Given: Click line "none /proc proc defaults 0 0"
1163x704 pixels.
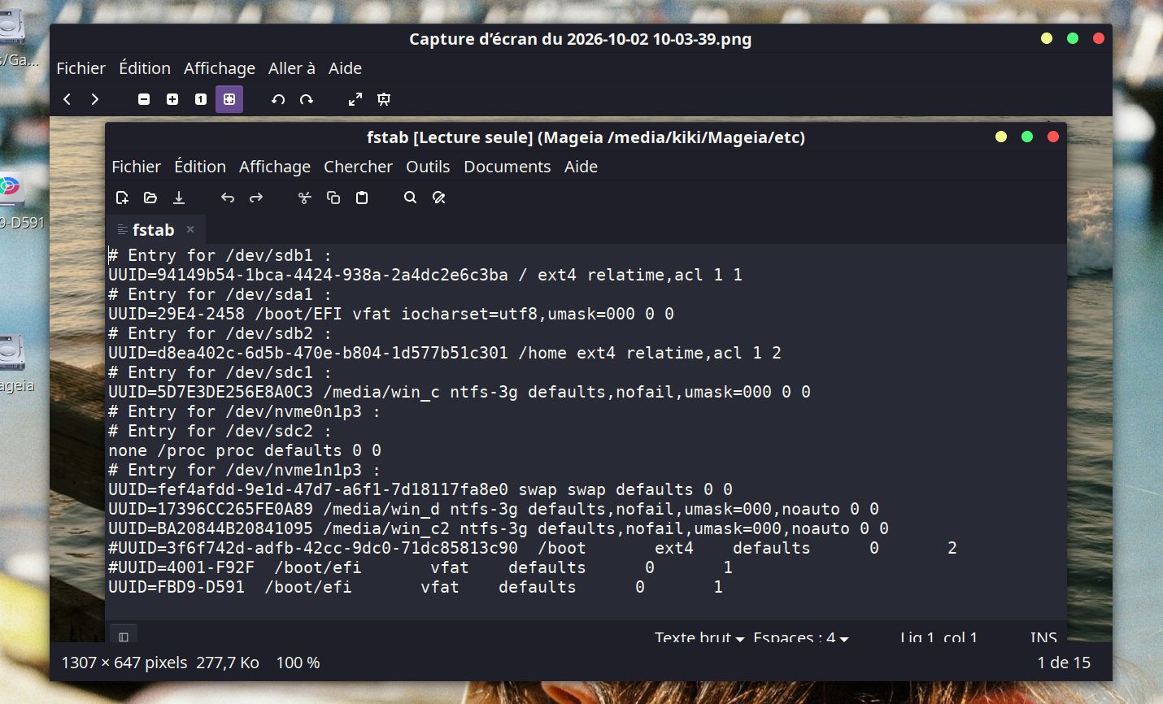Looking at the screenshot, I should click(245, 450).
